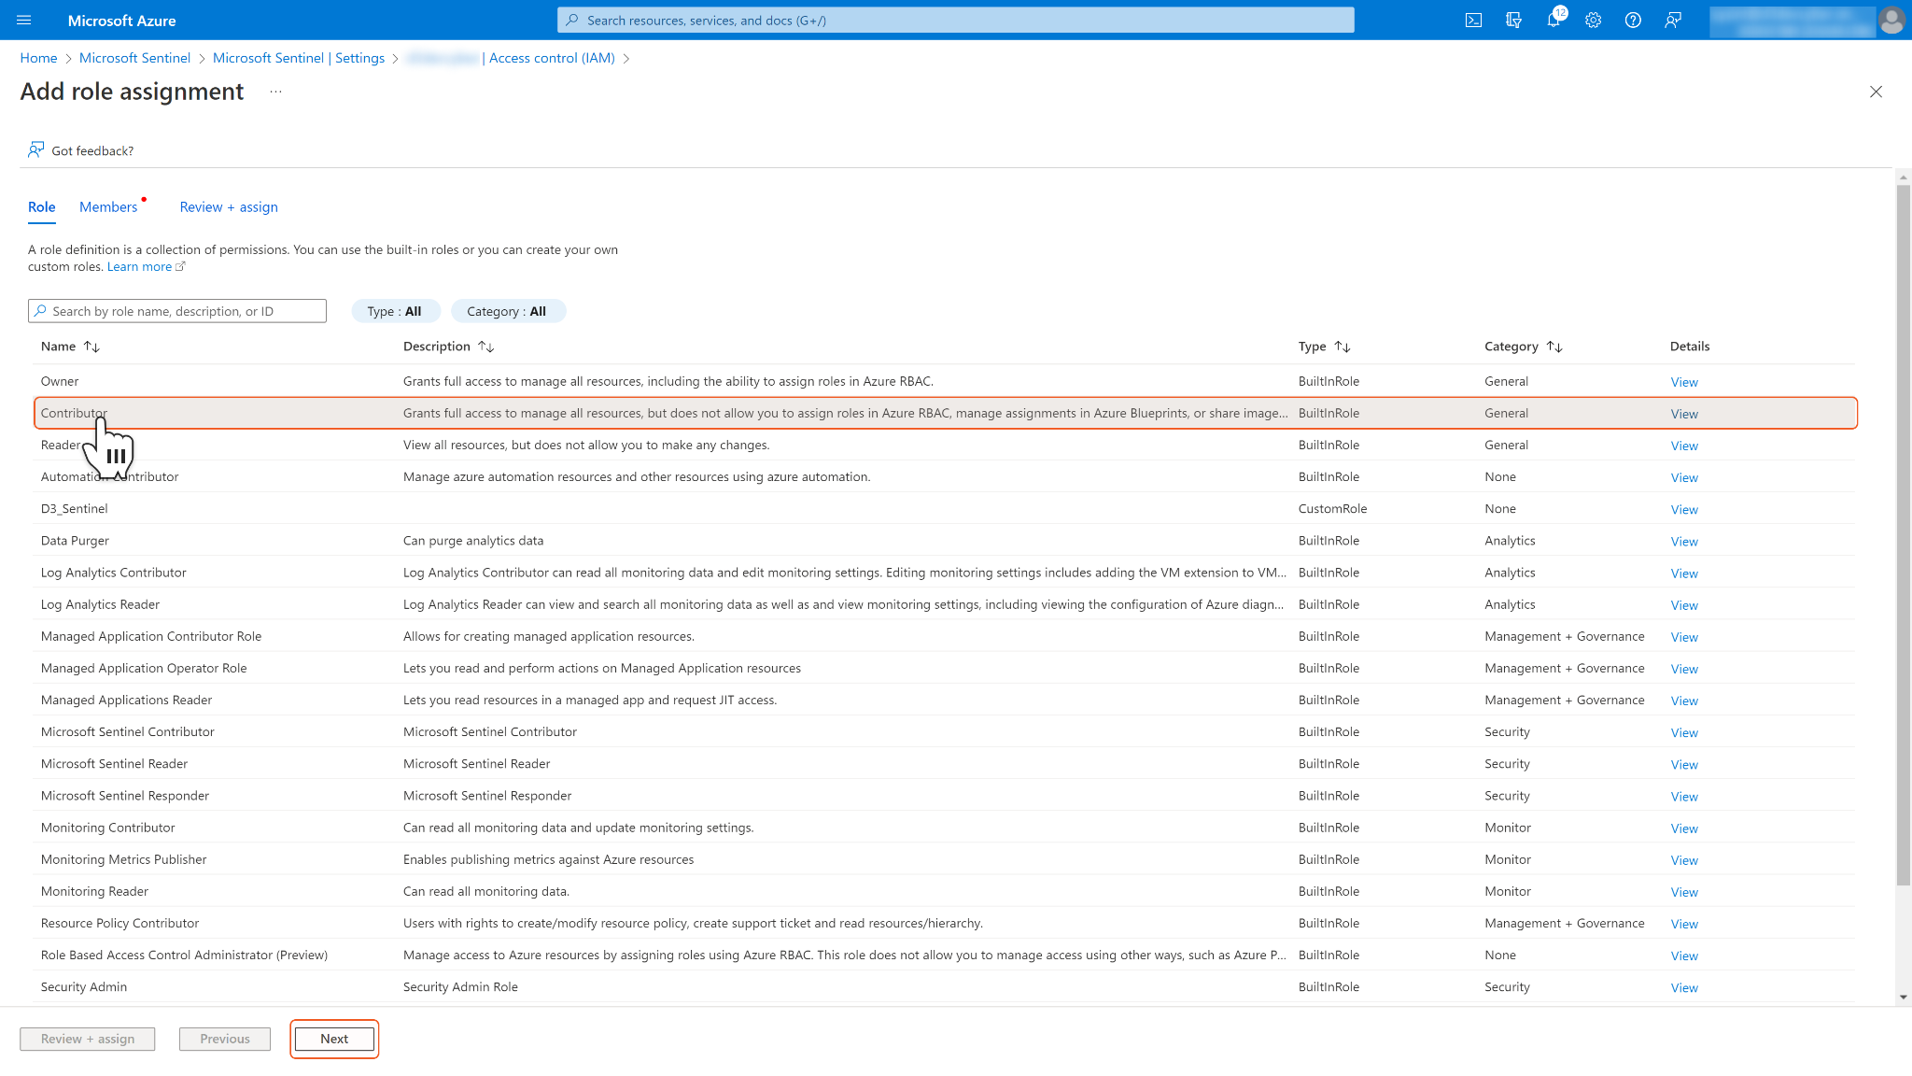Open the Type : All filter
This screenshot has height=1076, width=1912.
pyautogui.click(x=394, y=311)
